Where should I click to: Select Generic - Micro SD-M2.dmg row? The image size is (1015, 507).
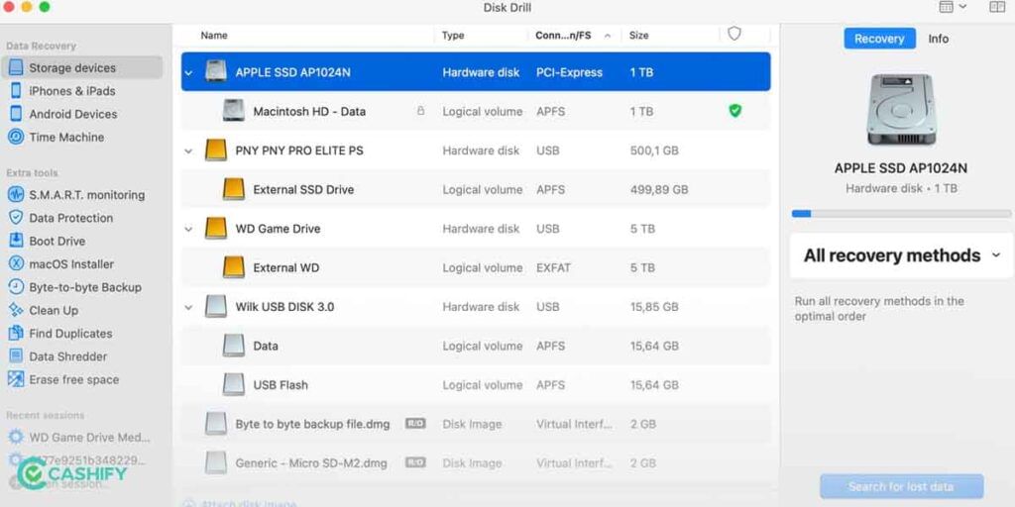pyautogui.click(x=476, y=463)
